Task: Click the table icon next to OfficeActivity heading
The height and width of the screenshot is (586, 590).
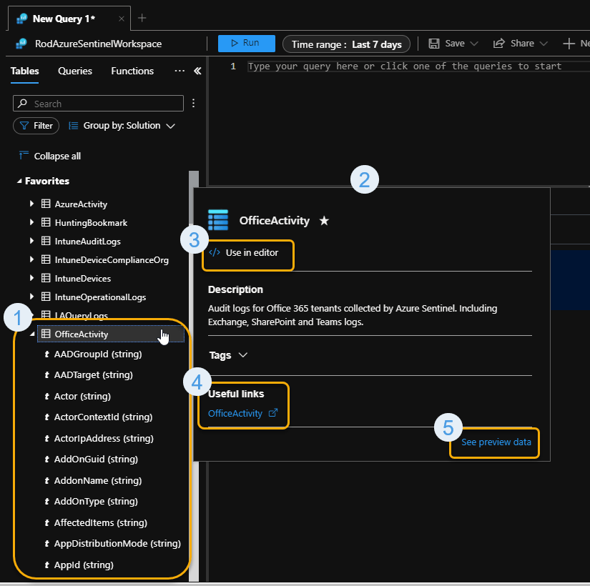Action: click(217, 220)
